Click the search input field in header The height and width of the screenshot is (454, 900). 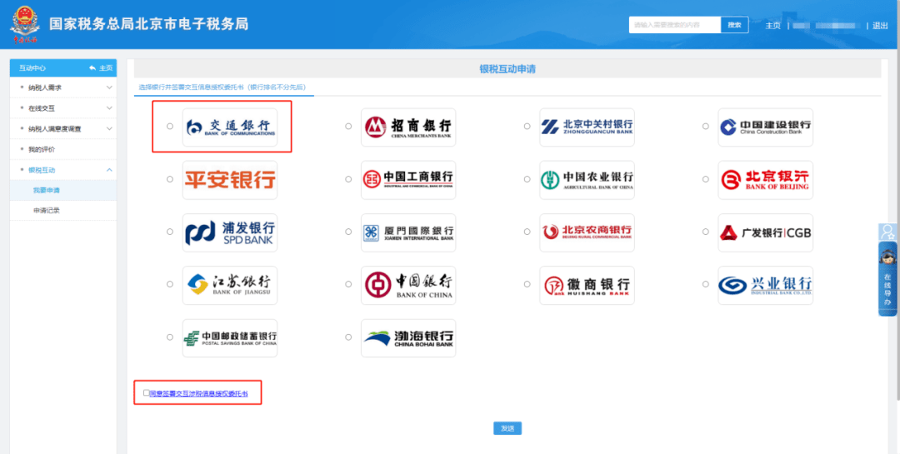click(674, 25)
